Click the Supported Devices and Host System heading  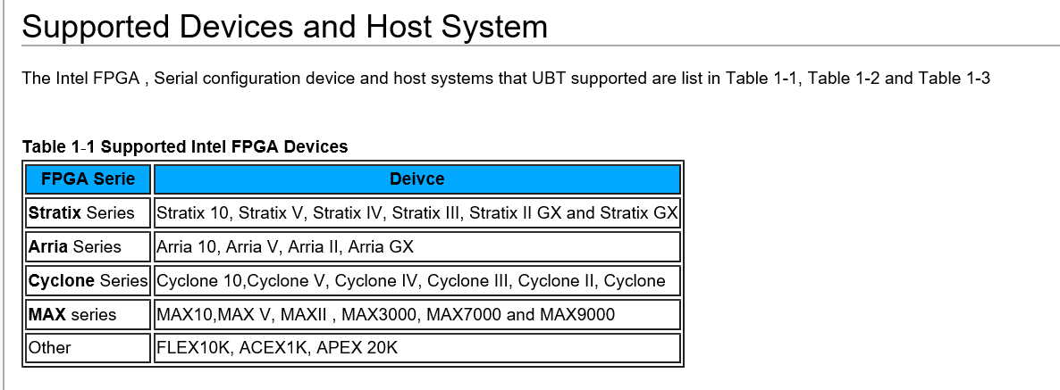284,27
